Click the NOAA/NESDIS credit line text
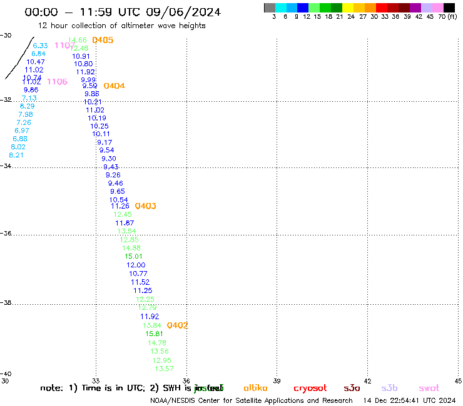 tap(252, 400)
